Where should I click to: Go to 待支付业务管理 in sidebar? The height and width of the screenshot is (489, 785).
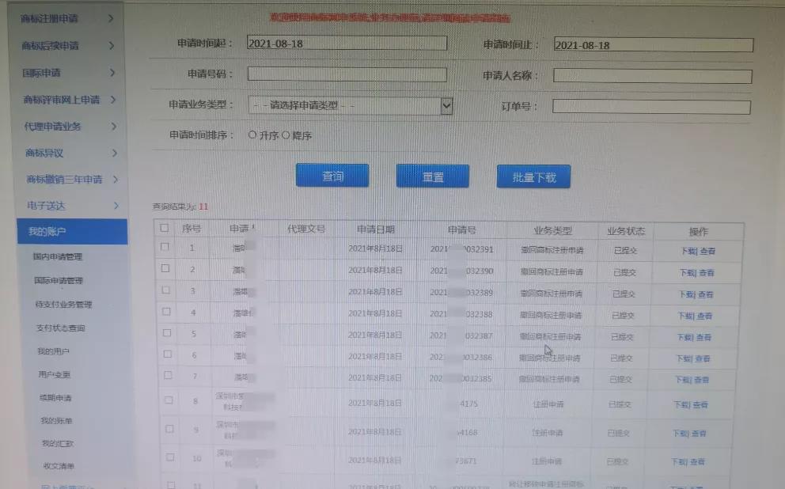63,305
